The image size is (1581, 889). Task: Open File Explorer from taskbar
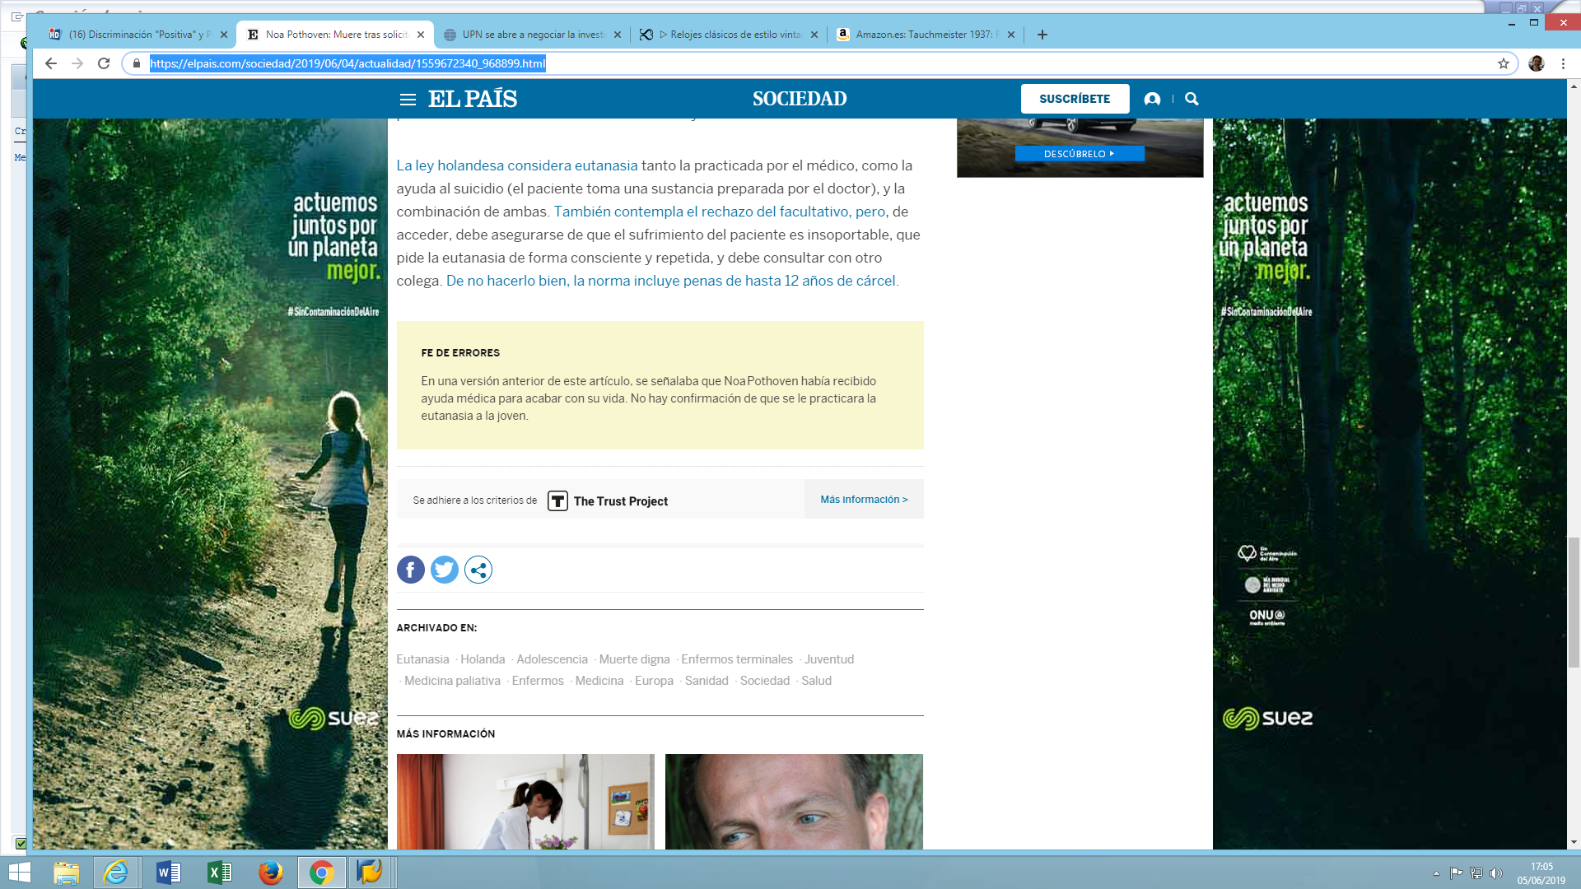67,873
